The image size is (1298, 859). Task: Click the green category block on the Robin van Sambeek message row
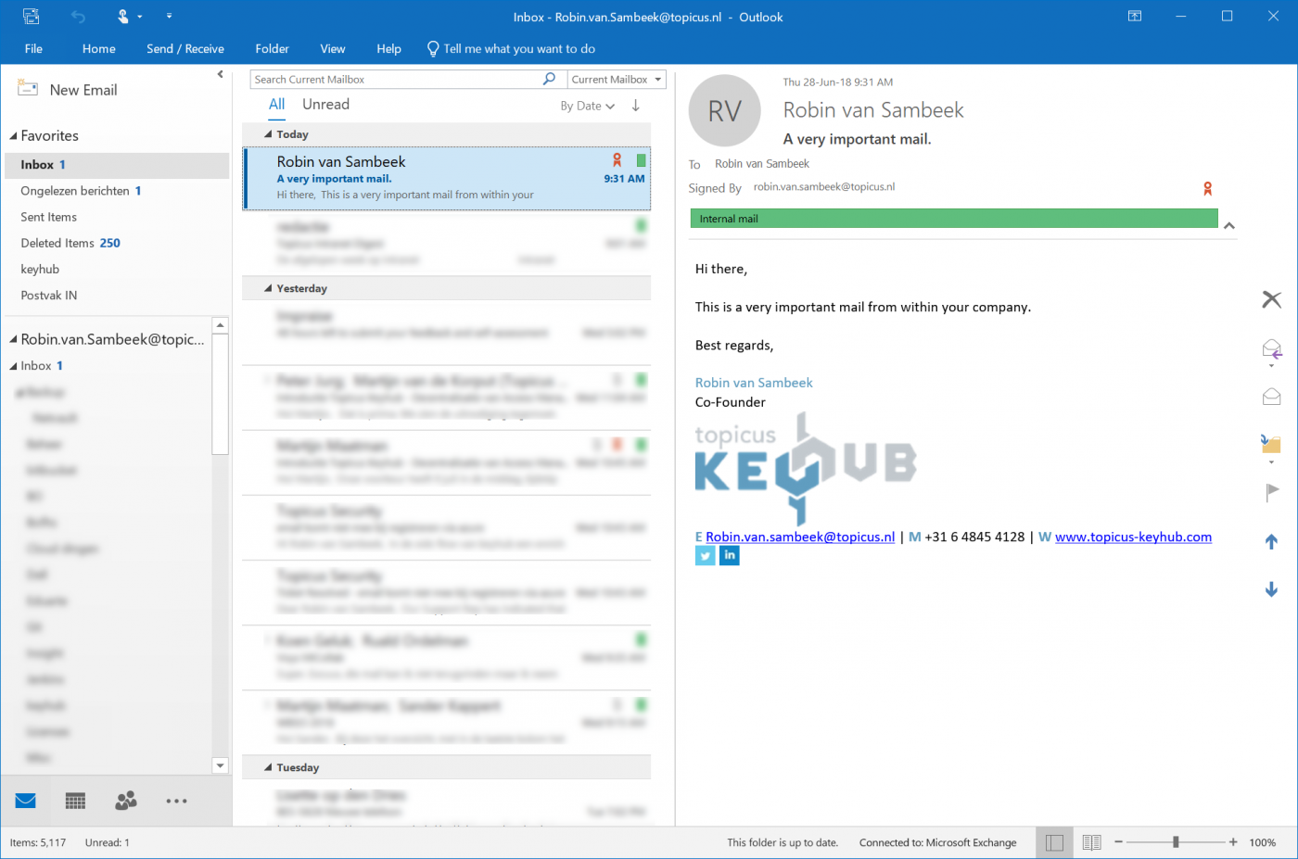coord(641,160)
